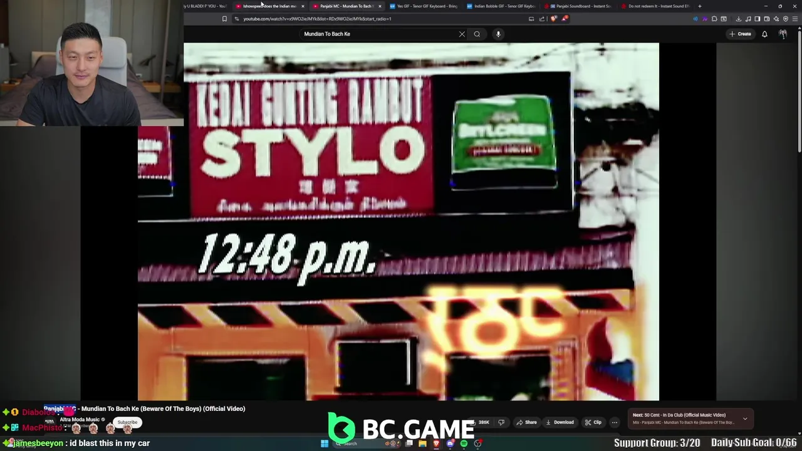Switch to Indian Bobble GIF Tenor tab
Screen dimensions: 802x451
coord(501,6)
